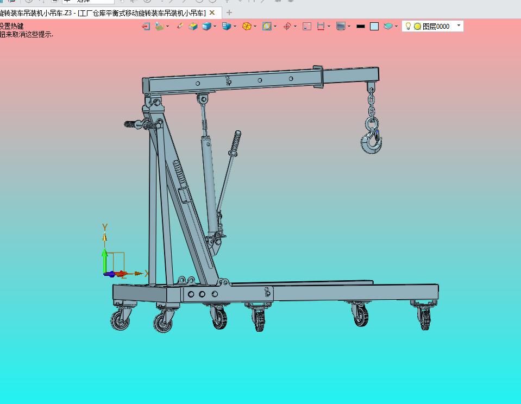The image size is (521, 404).
Task: Toggle the light bulb layer visibility
Action: point(408,26)
